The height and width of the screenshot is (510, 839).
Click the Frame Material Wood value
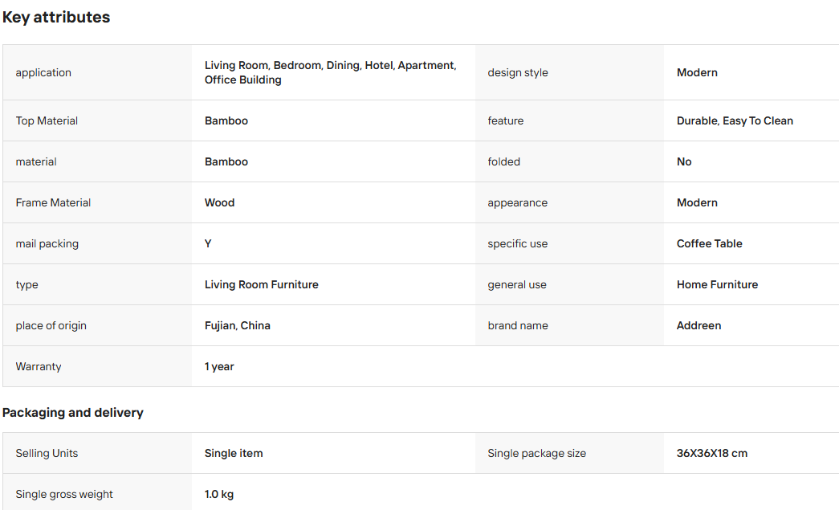[219, 203]
